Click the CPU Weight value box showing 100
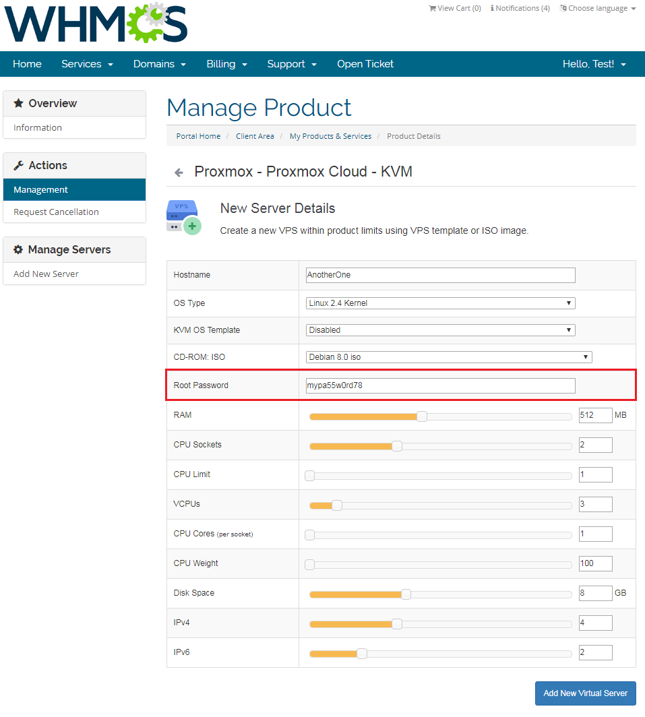 click(x=595, y=563)
